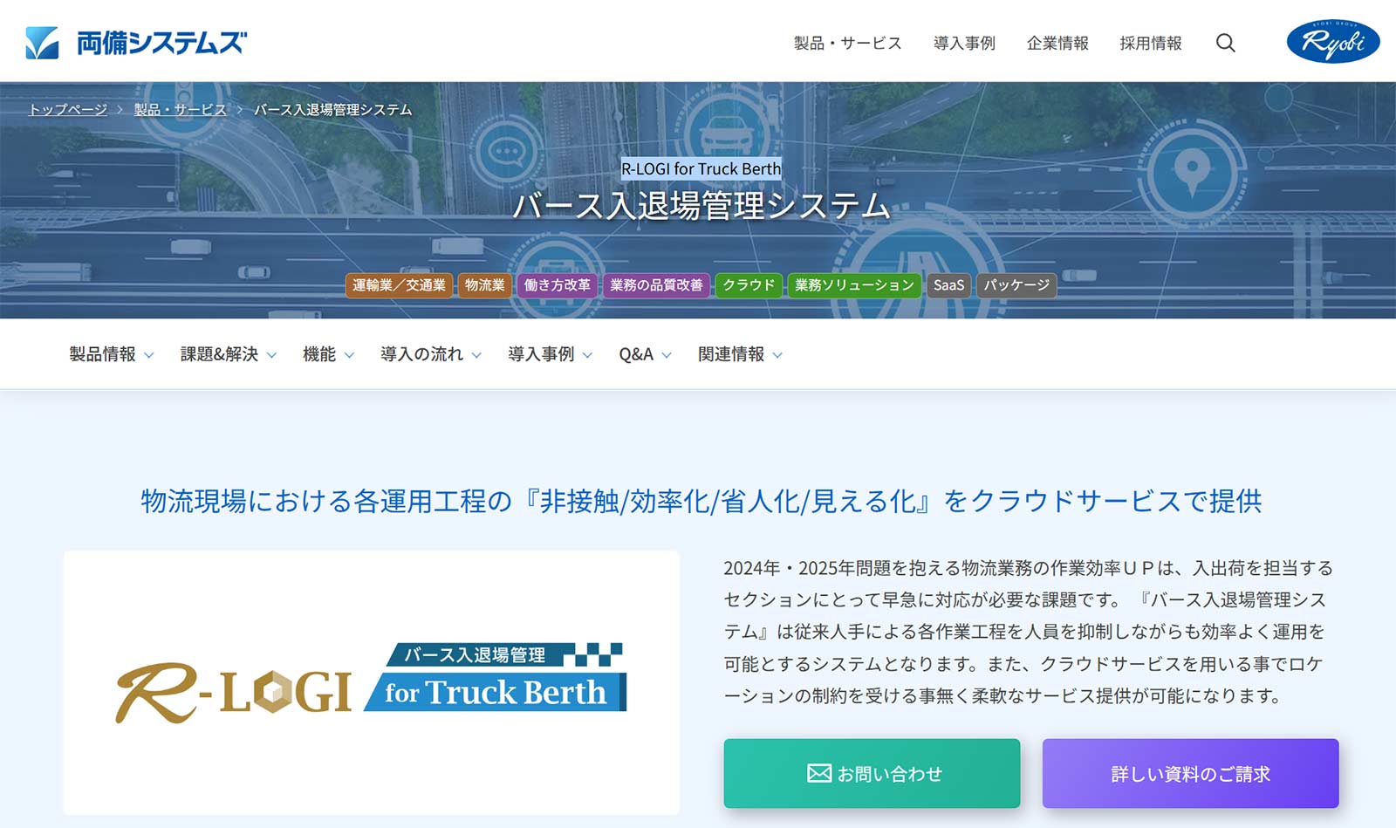Open the site search magnifier
1396x828 pixels.
click(x=1225, y=43)
